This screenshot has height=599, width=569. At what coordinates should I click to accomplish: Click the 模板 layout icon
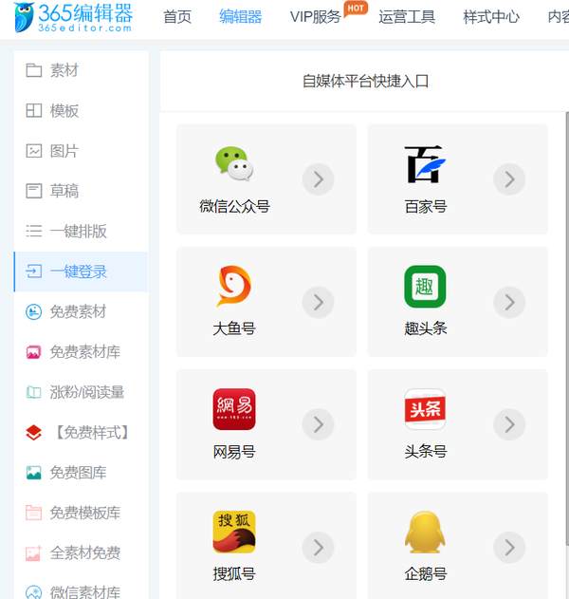tap(33, 111)
